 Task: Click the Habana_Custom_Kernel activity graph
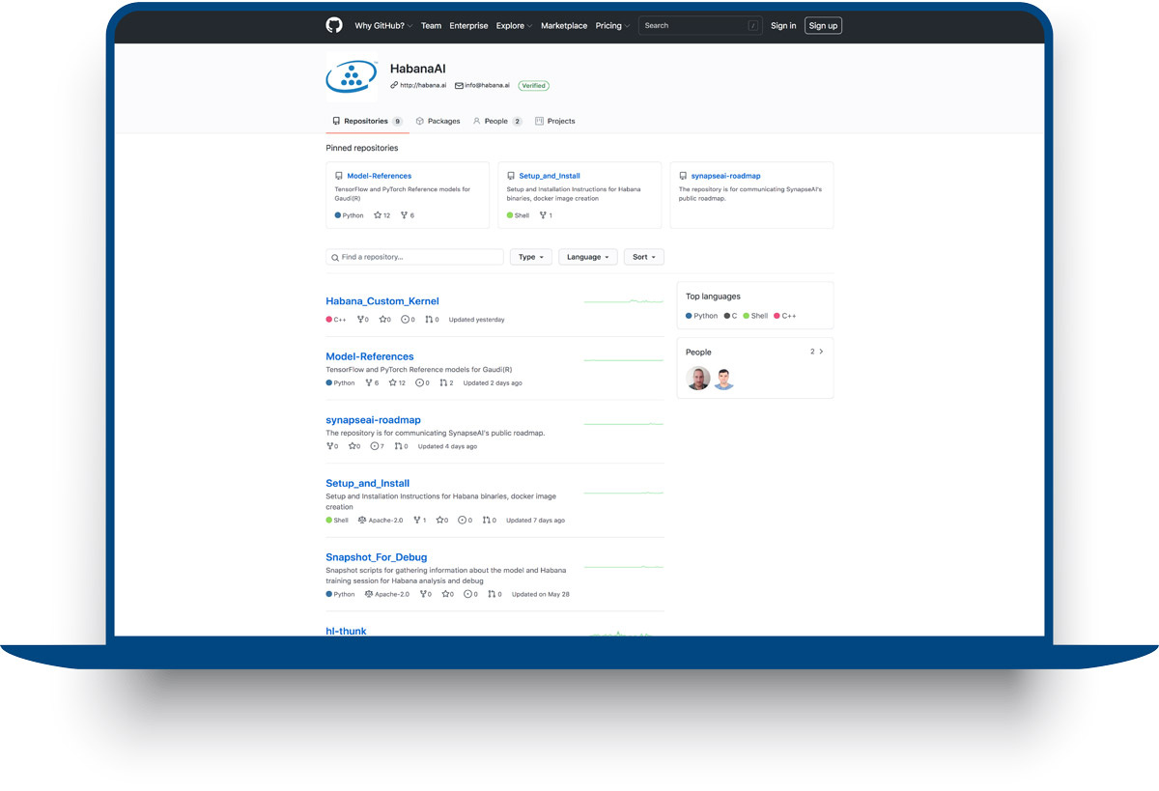click(624, 301)
